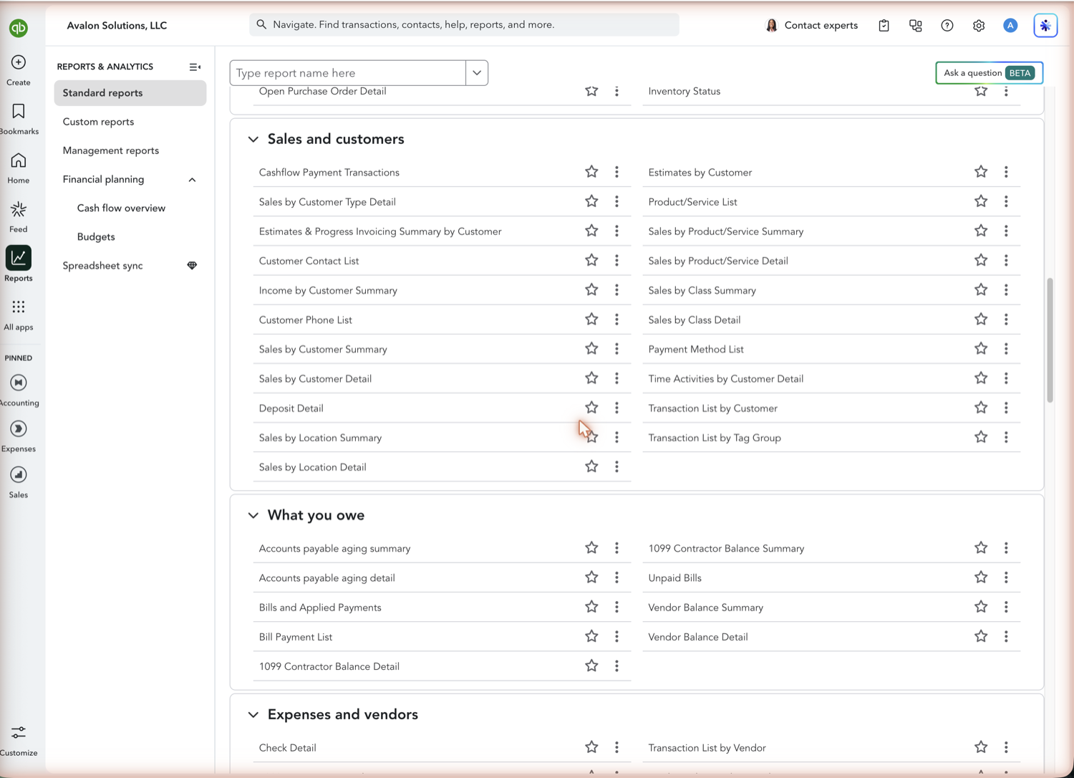Open the AI assistant sparkle icon

1045,25
